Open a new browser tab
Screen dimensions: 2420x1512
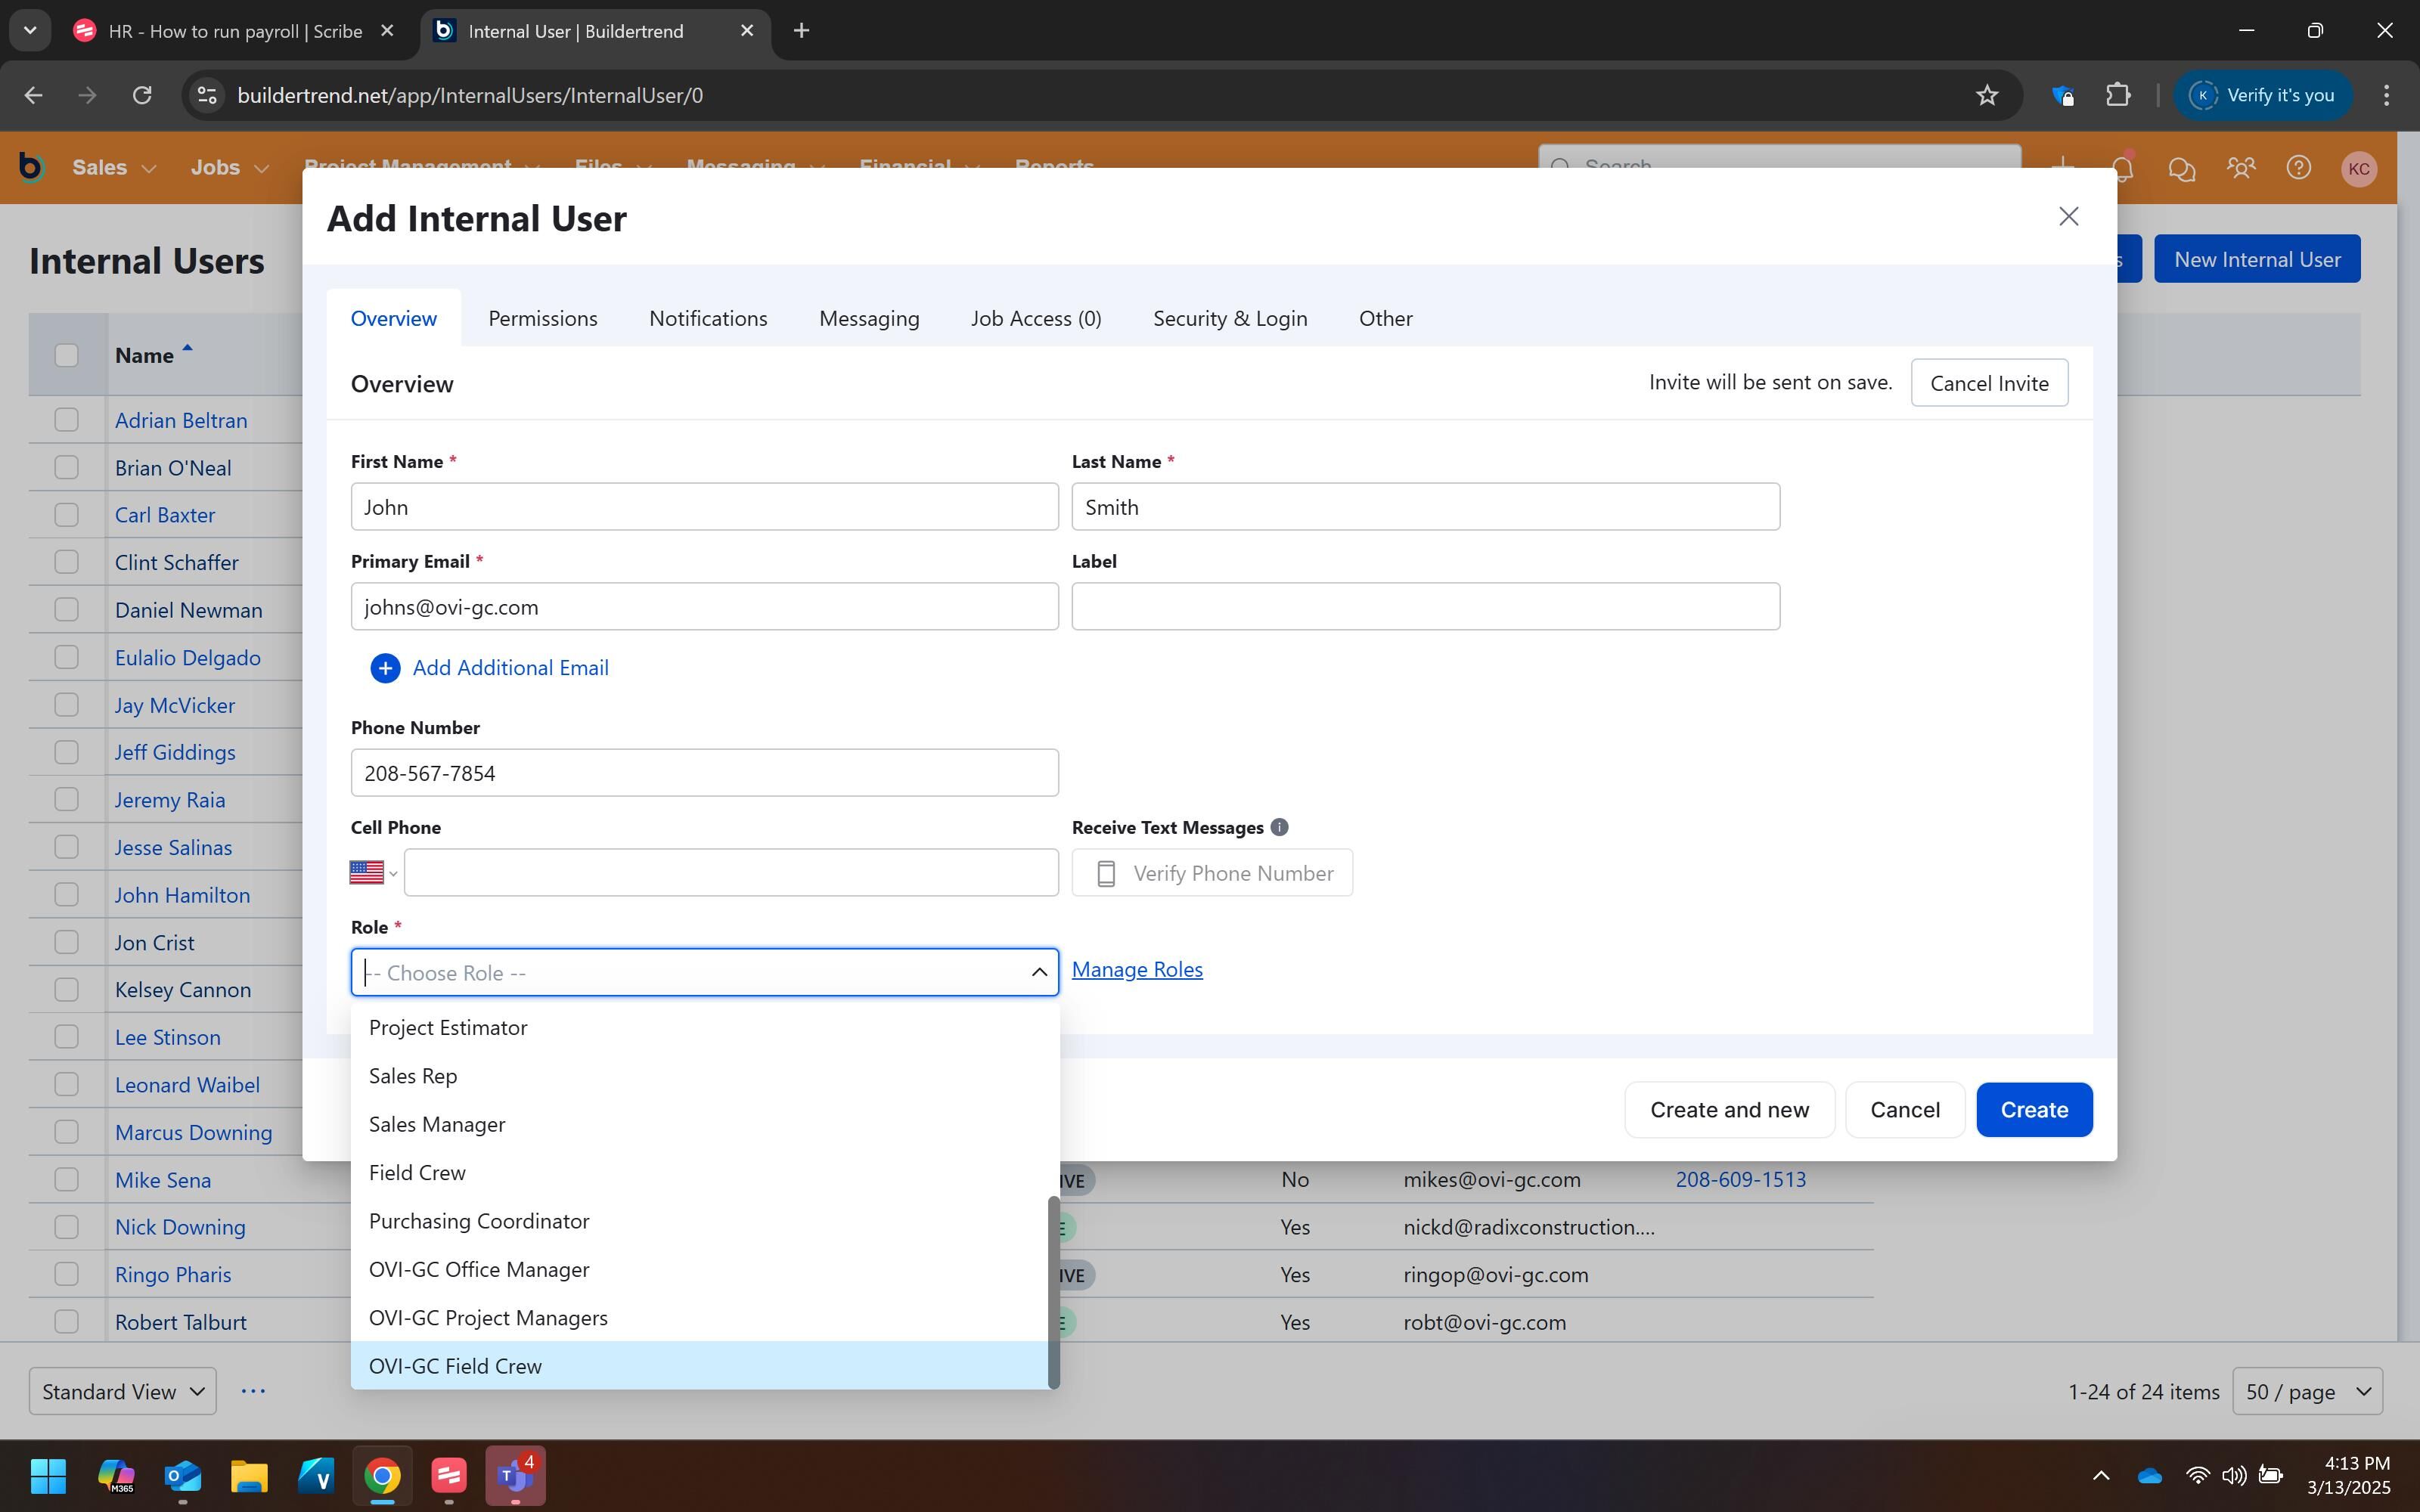click(801, 31)
